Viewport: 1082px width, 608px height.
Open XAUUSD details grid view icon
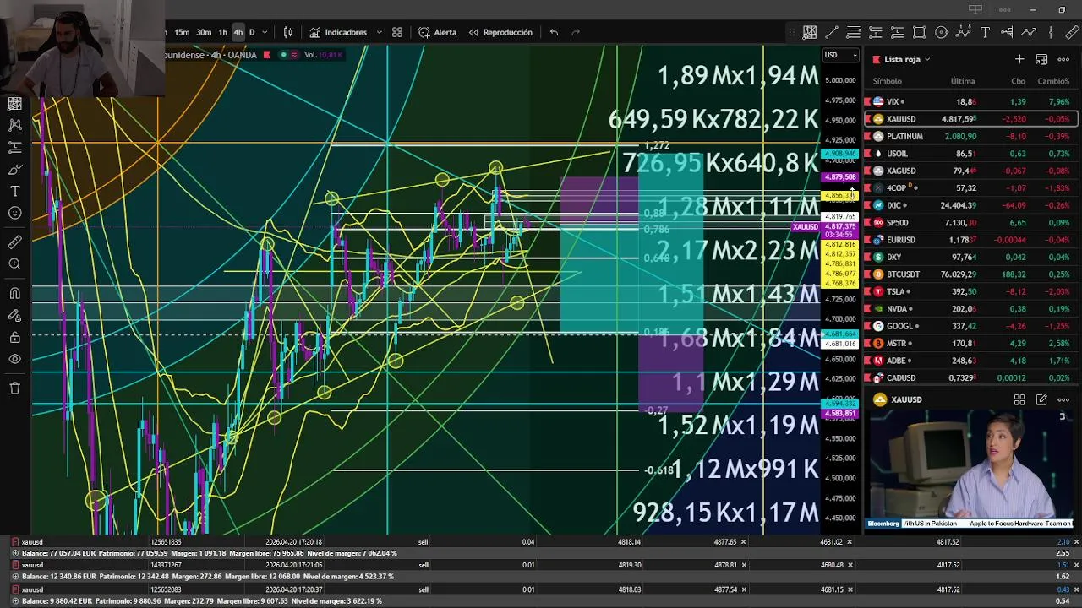[x=1019, y=399]
